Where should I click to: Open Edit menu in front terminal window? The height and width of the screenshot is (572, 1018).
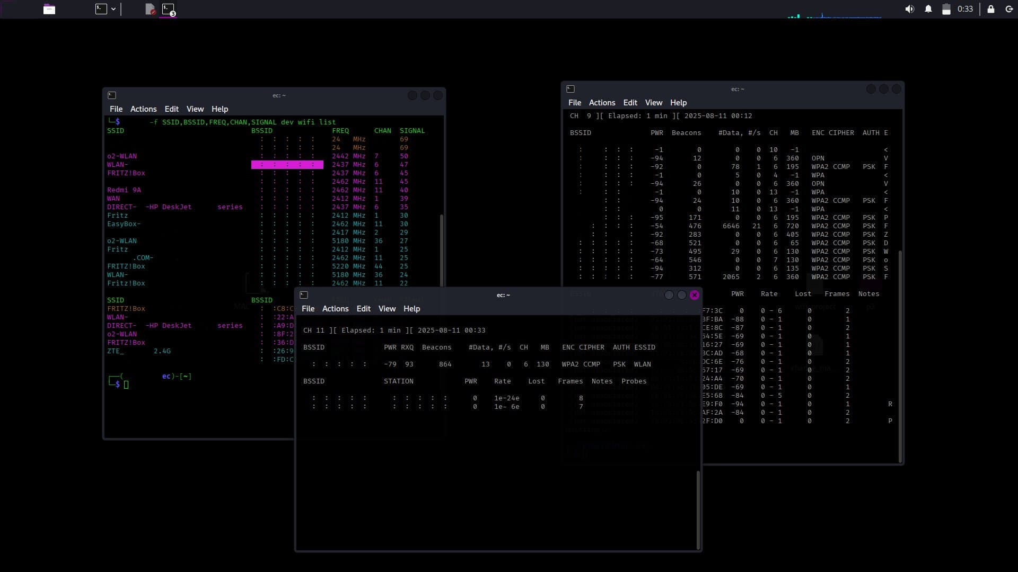click(x=363, y=309)
